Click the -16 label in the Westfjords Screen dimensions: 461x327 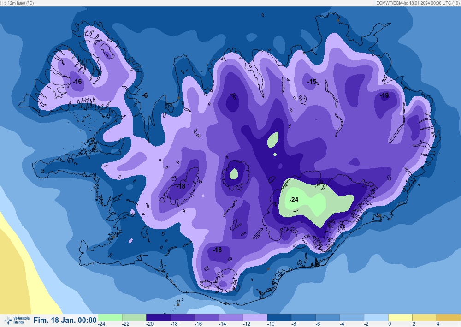click(x=77, y=82)
